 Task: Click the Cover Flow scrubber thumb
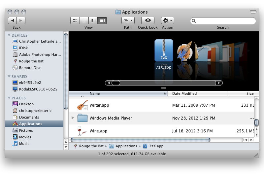[116, 83]
